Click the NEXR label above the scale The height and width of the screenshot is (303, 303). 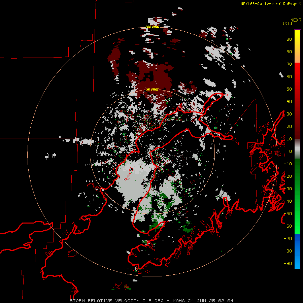point(296,20)
